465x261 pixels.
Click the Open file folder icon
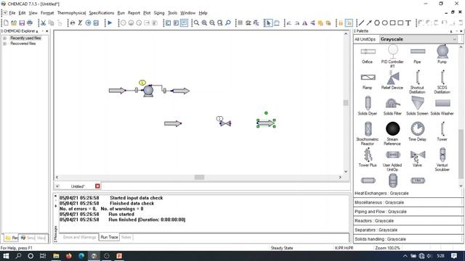(x=14, y=22)
